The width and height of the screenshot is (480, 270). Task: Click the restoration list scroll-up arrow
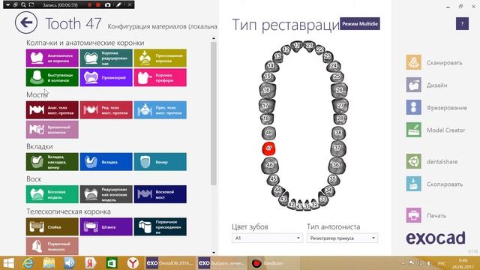[x=213, y=39]
